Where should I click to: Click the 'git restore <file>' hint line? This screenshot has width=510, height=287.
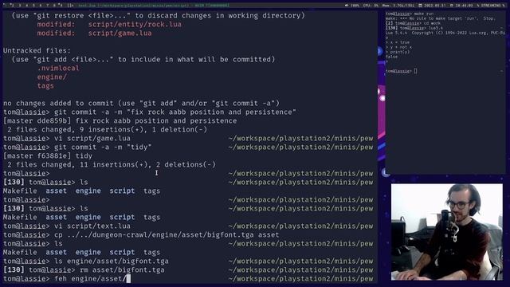[x=158, y=16]
